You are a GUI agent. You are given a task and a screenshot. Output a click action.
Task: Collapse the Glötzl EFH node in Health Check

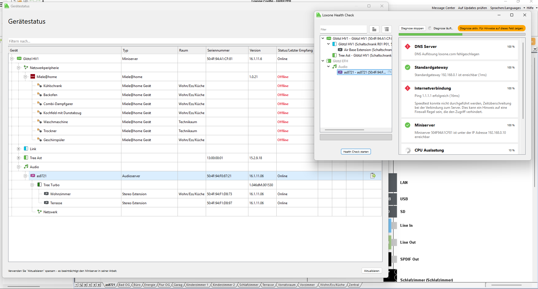coord(323,61)
